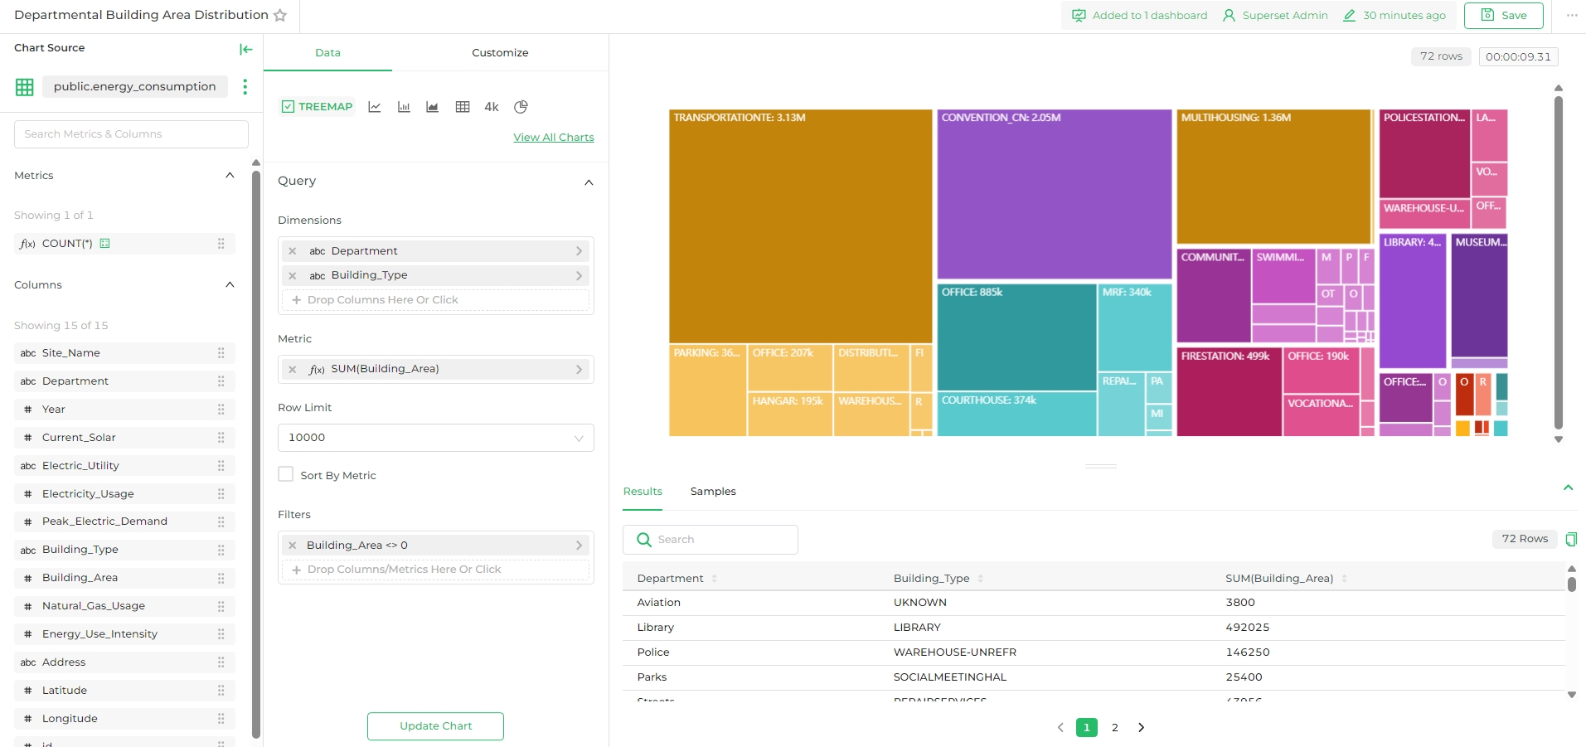Click the Save button
This screenshot has width=1586, height=747.
[x=1503, y=16]
